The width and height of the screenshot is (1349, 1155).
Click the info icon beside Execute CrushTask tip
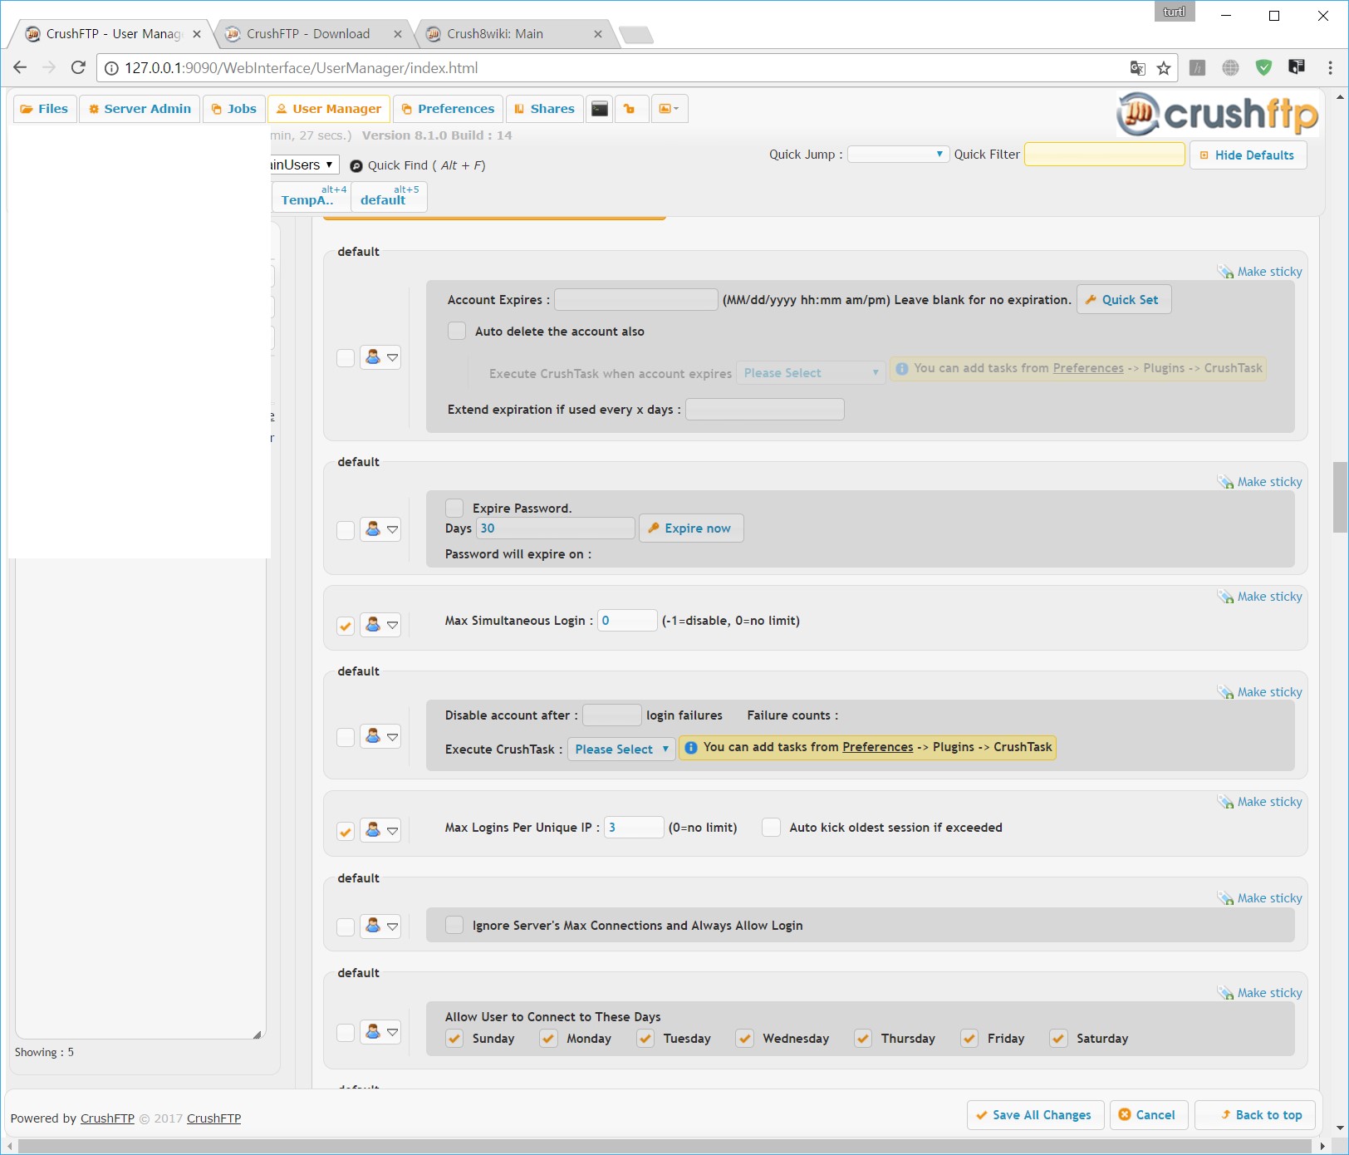click(x=690, y=748)
